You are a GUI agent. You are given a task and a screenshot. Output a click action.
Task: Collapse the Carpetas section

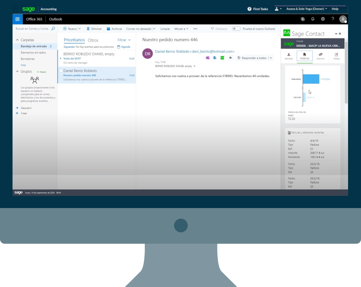pos(17,40)
